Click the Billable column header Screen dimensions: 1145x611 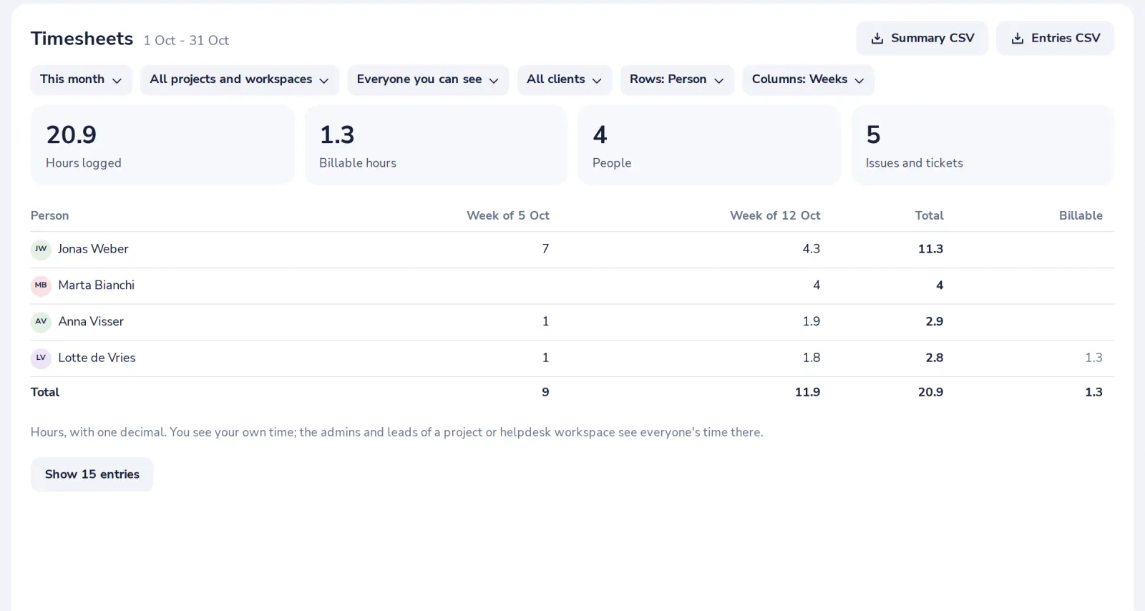(1081, 215)
